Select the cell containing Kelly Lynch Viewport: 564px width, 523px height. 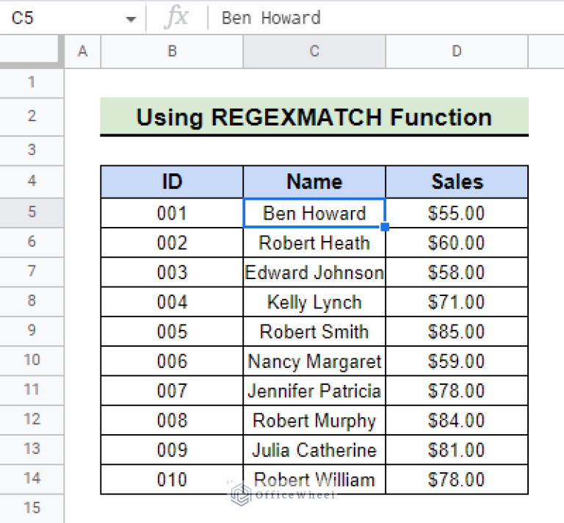(314, 302)
